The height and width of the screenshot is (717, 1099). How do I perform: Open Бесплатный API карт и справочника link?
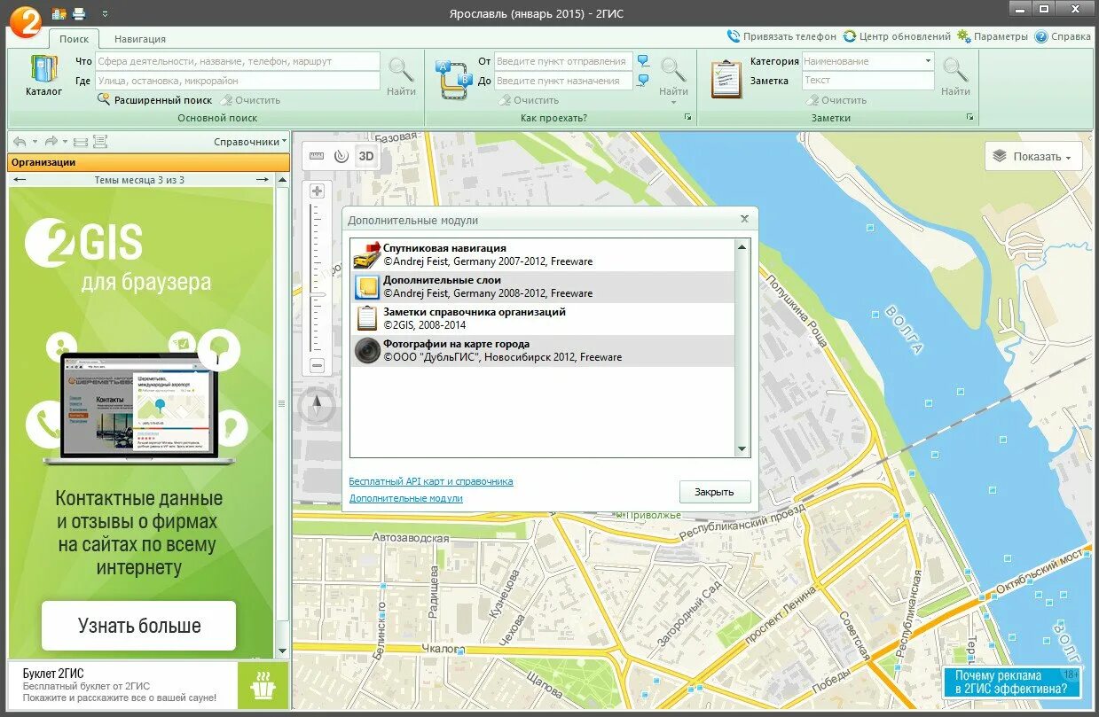point(431,481)
